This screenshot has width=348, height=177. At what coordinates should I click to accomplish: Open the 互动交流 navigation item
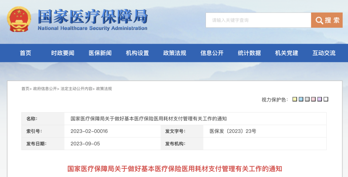(x=324, y=53)
